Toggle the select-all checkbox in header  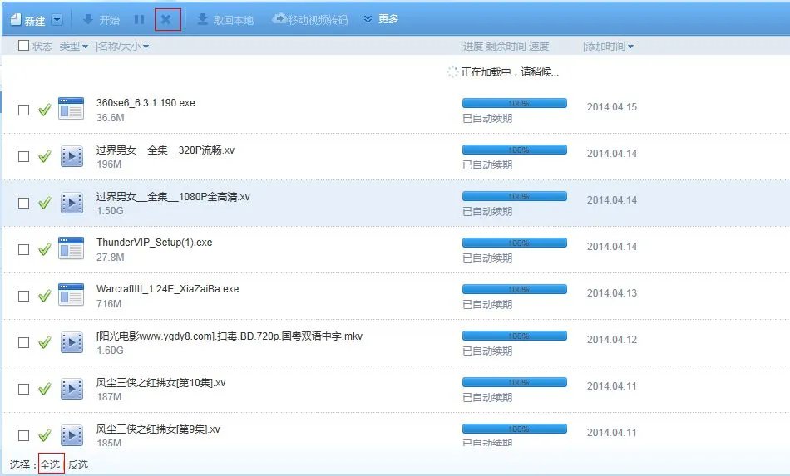[23, 46]
